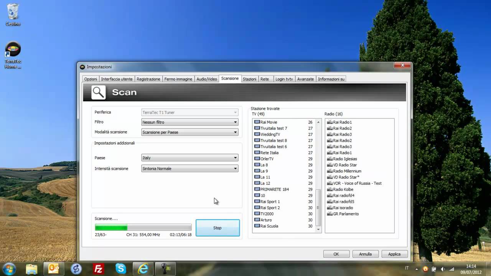Select VOR - Voice of Russia - Test

pos(354,183)
